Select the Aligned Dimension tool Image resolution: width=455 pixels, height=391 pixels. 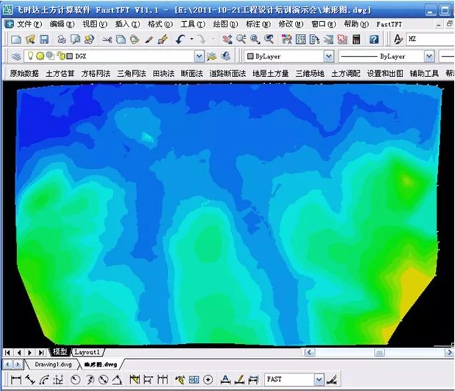[x=30, y=380]
